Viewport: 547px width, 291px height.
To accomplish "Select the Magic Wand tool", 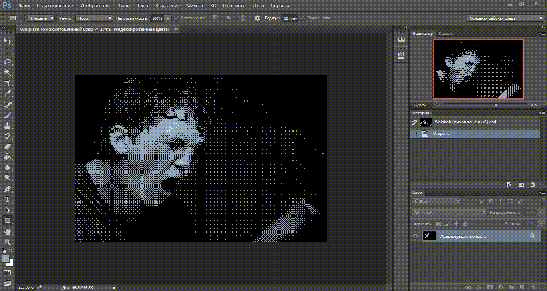I will 8,72.
